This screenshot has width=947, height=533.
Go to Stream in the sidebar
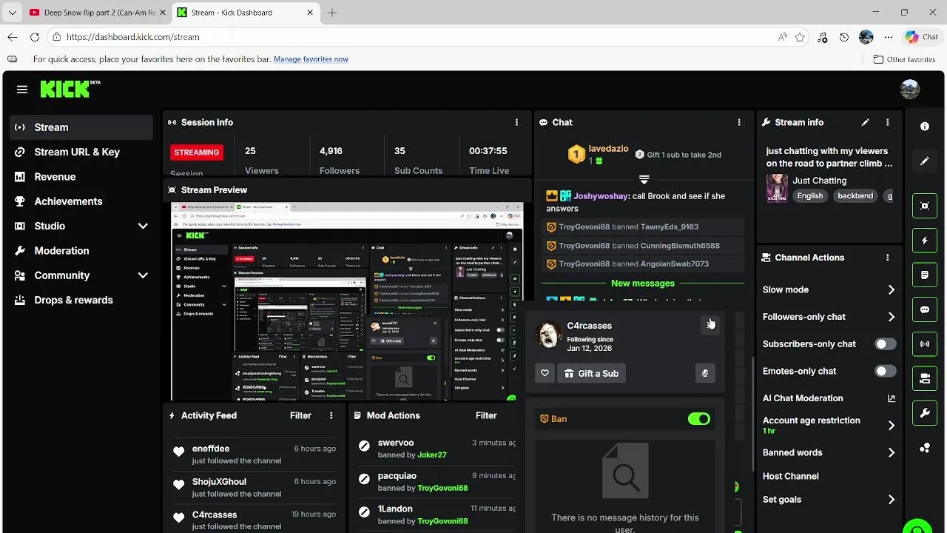[x=81, y=127]
